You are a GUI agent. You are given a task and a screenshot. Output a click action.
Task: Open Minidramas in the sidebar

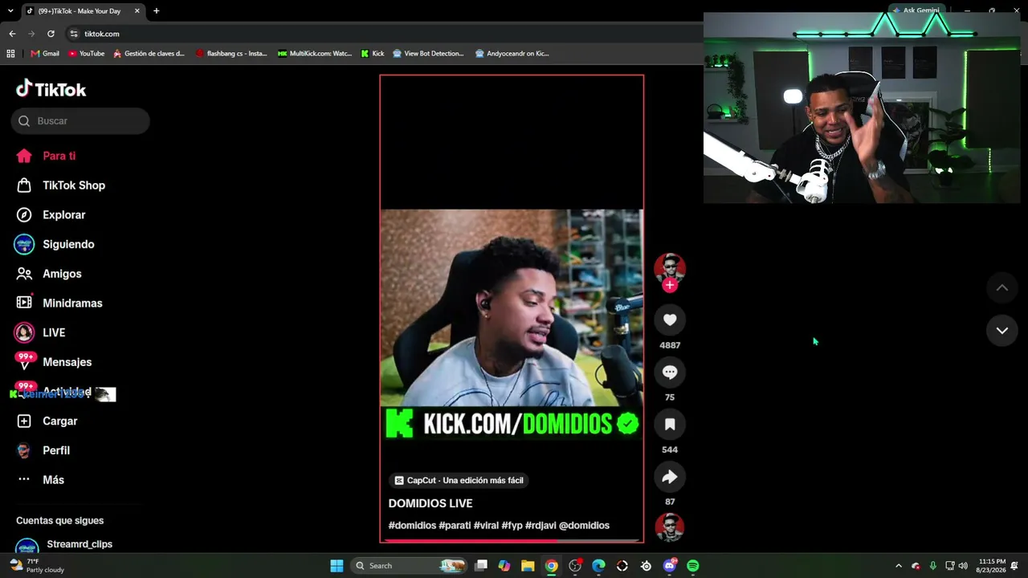pos(59,303)
